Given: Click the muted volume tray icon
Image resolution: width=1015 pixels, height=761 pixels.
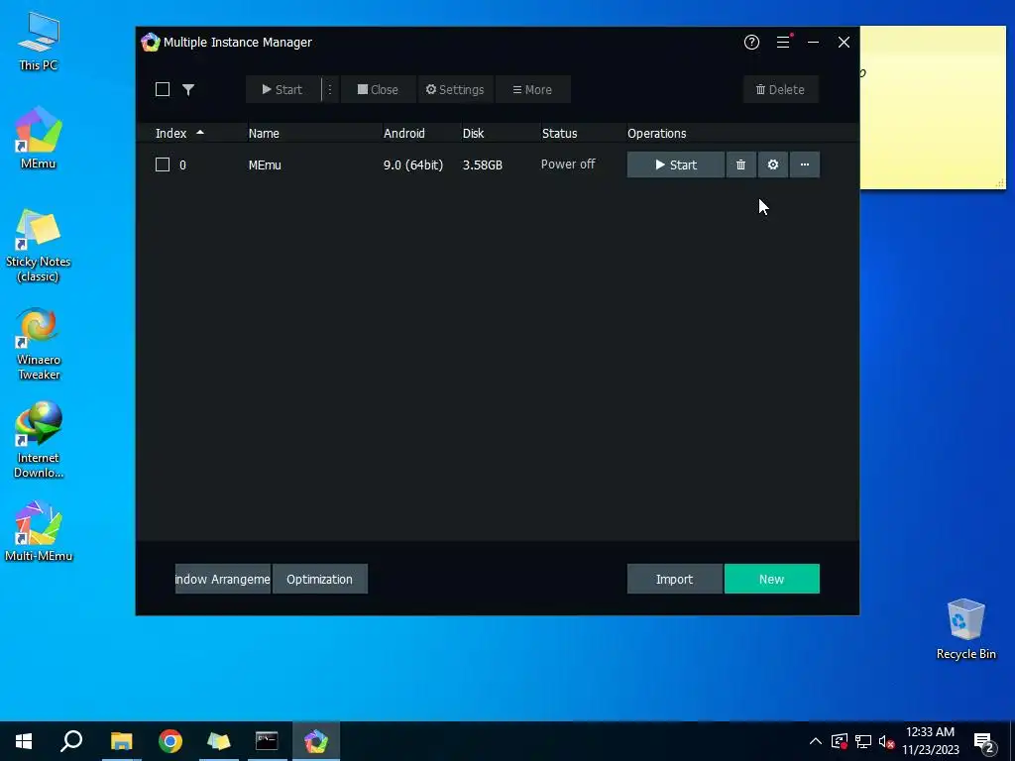Looking at the screenshot, I should pos(886,741).
